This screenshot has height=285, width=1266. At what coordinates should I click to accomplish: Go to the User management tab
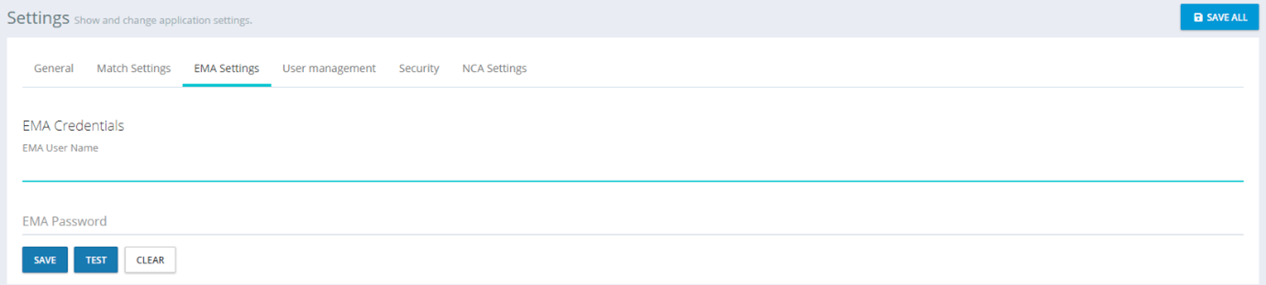(329, 69)
